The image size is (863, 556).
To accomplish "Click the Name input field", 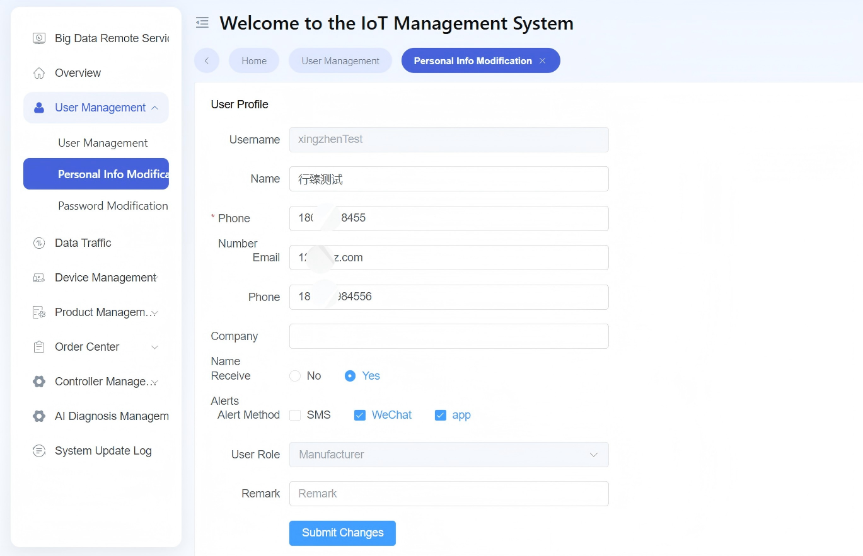I will click(x=449, y=179).
